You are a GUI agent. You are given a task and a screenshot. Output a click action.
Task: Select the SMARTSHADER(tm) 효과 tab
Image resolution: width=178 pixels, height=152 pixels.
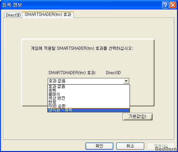48,15
